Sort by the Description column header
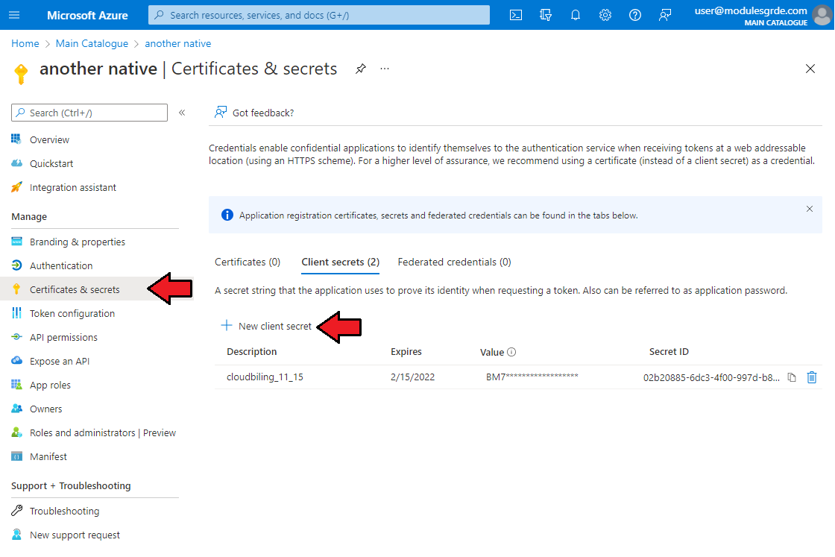The image size is (835, 557). tap(251, 351)
